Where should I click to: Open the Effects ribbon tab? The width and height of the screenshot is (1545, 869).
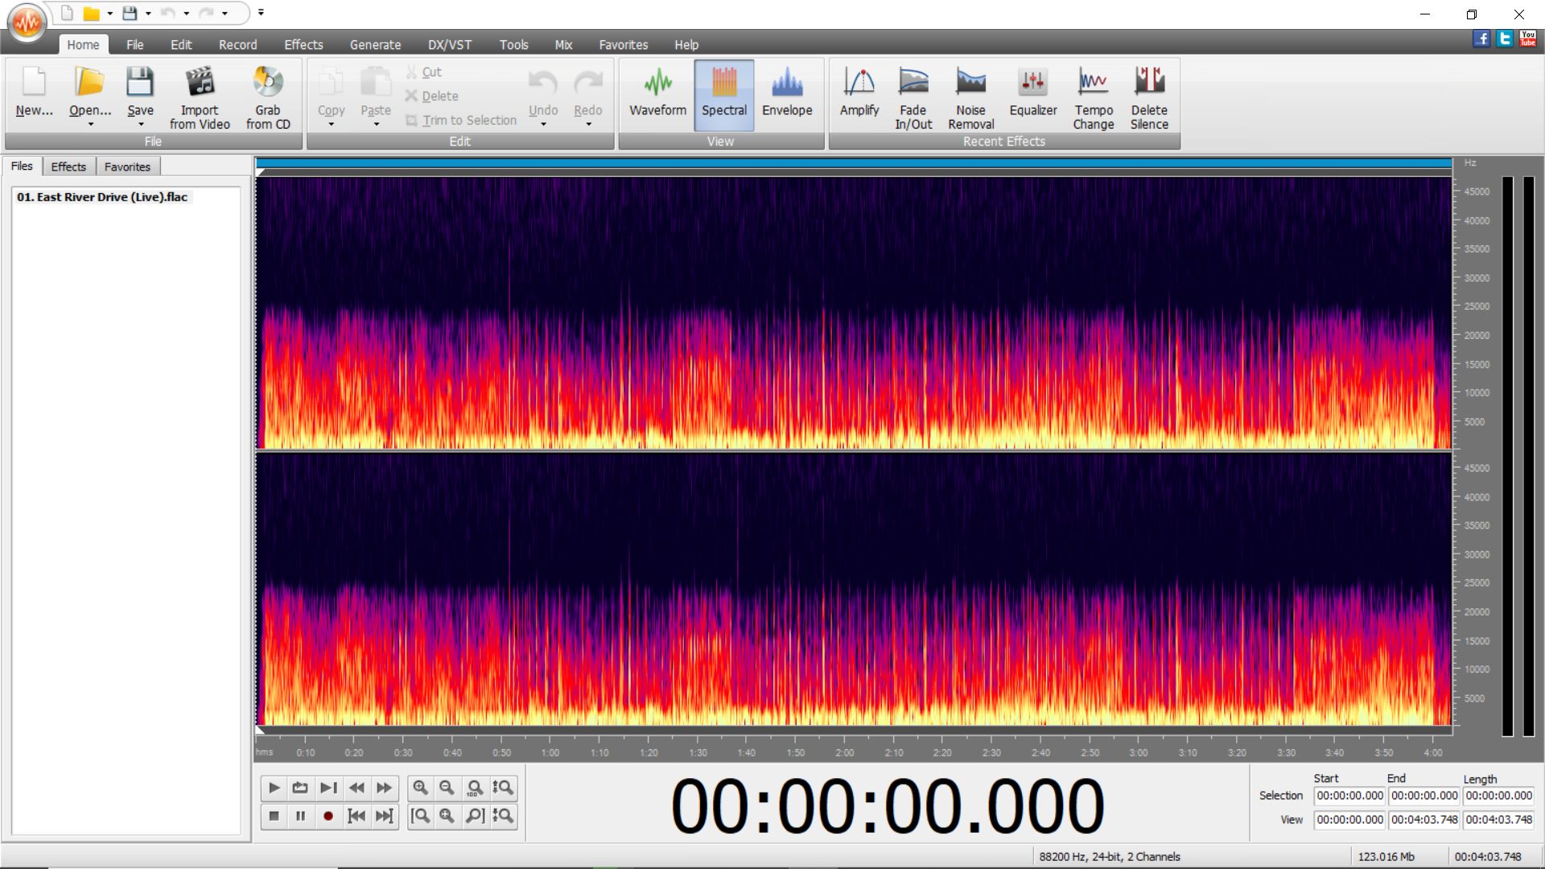click(x=303, y=45)
